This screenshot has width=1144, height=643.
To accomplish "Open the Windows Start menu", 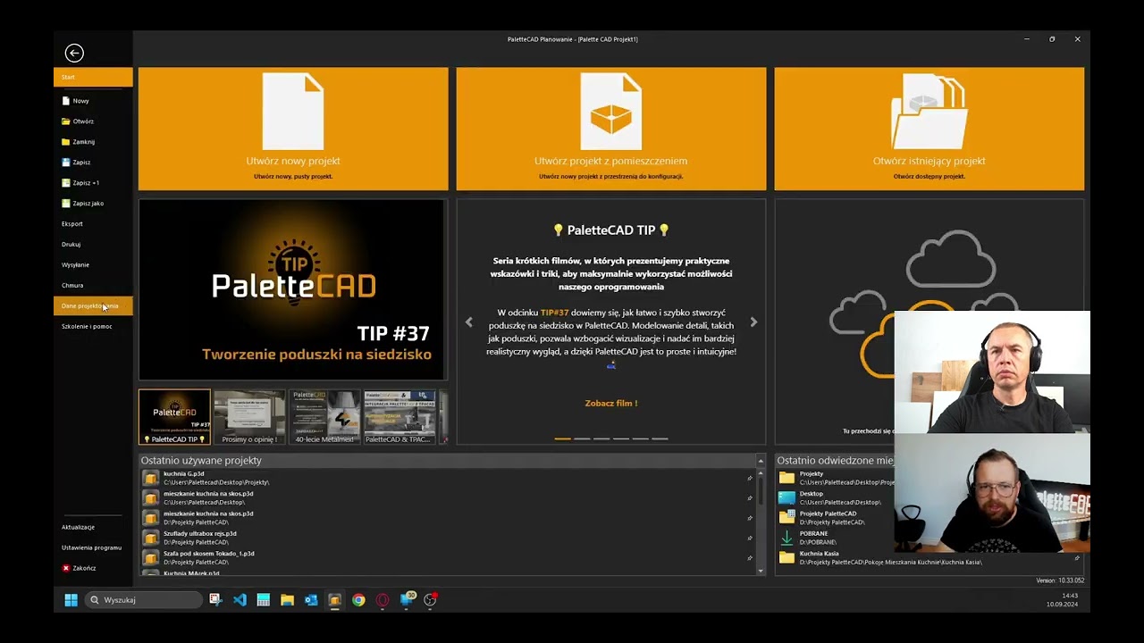I will tap(71, 600).
